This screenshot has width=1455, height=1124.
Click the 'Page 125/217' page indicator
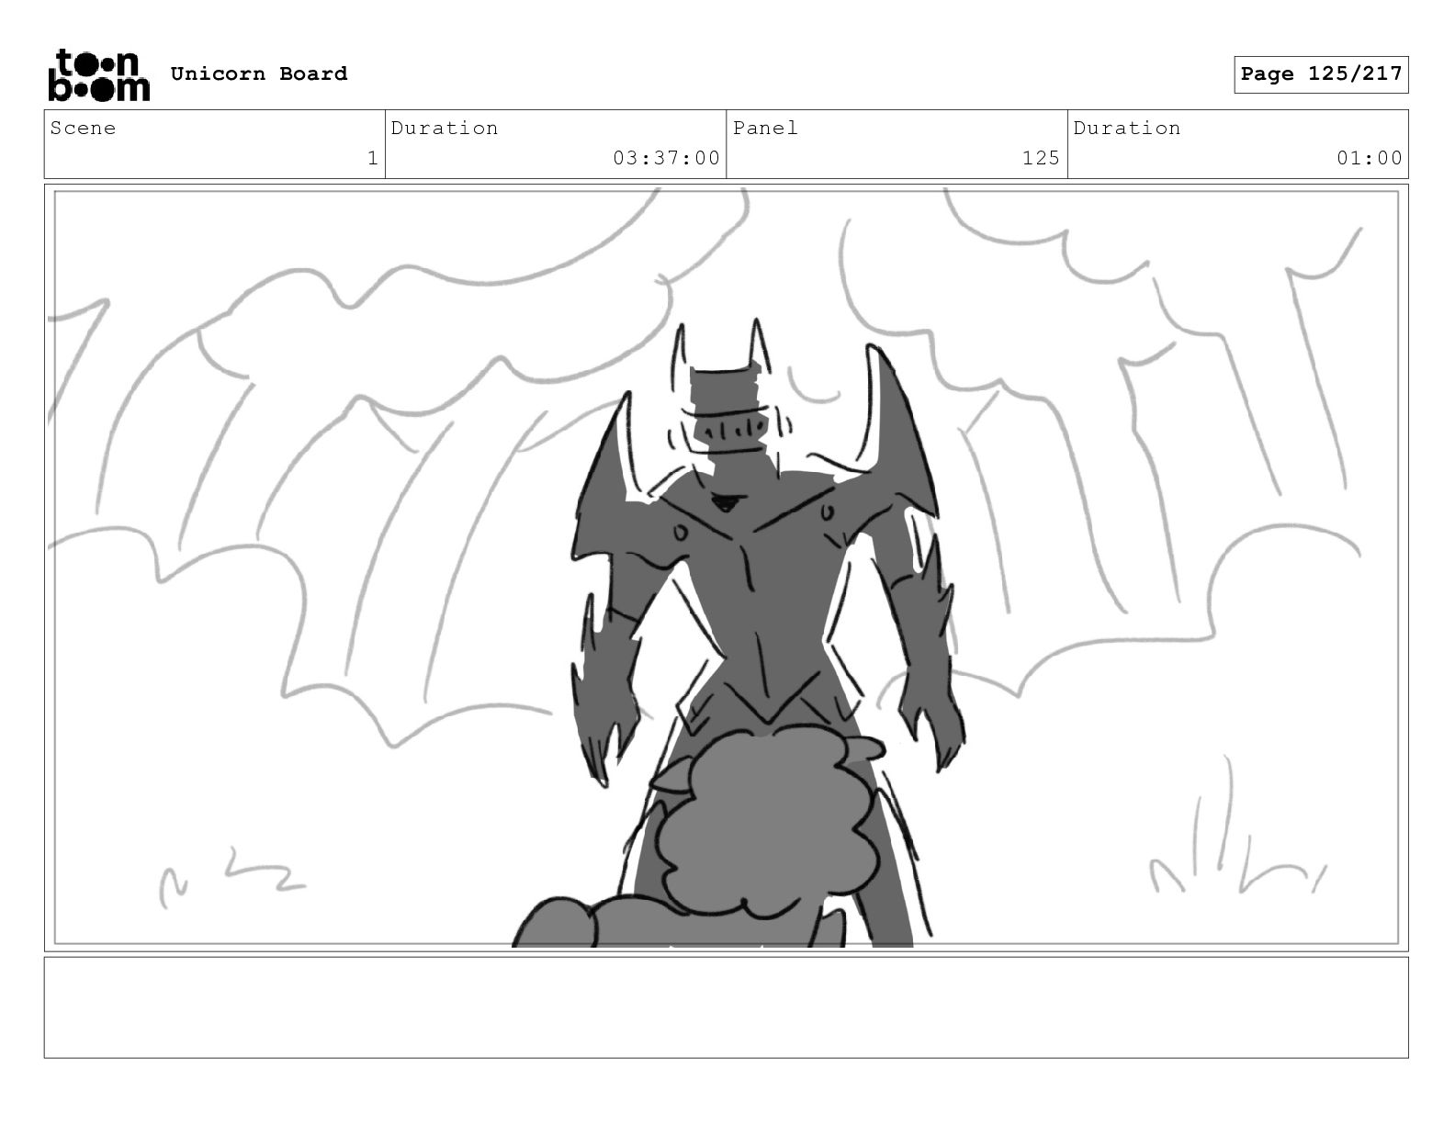click(x=1321, y=74)
